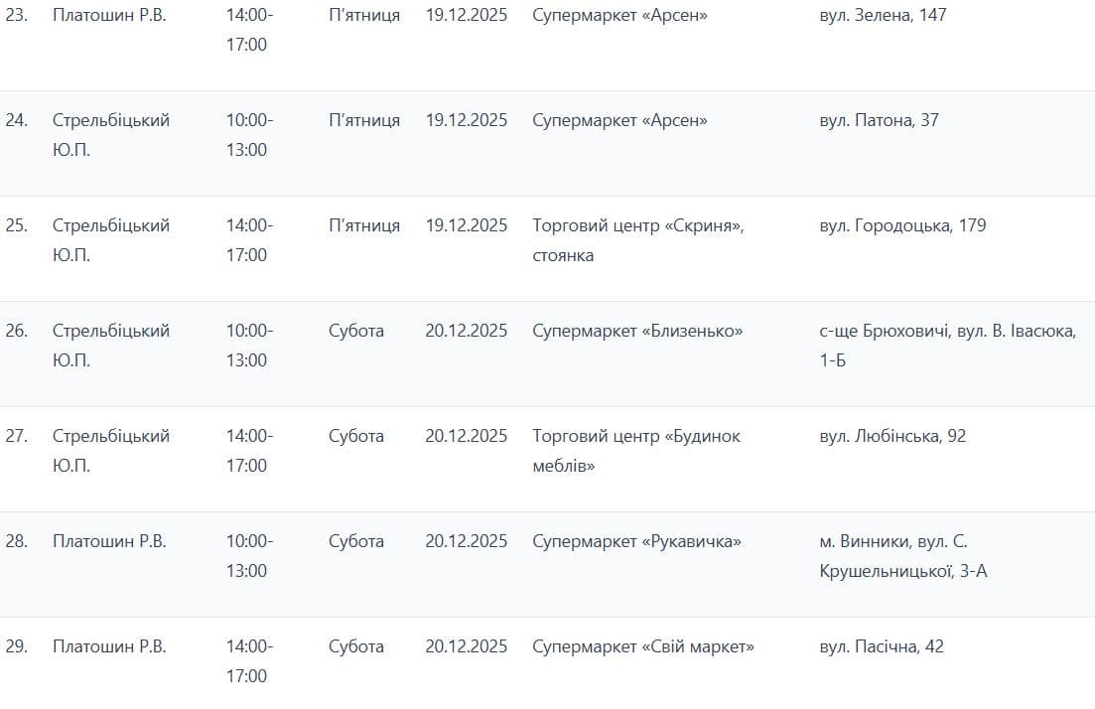Select address вул. Зелена, 147
The width and height of the screenshot is (1095, 709).
[883, 15]
